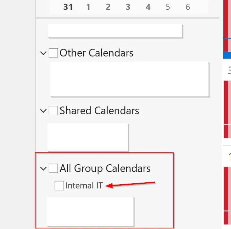Screen dimensions: 231x229
Task: Check the Other Calendars checkbox
Action: coord(53,53)
